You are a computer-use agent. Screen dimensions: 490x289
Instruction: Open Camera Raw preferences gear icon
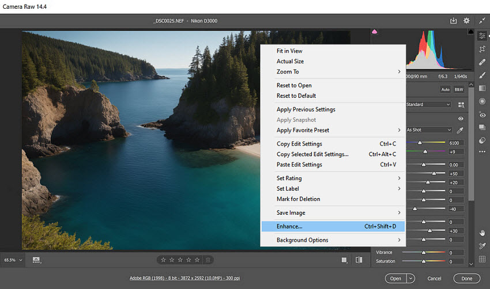tap(466, 21)
